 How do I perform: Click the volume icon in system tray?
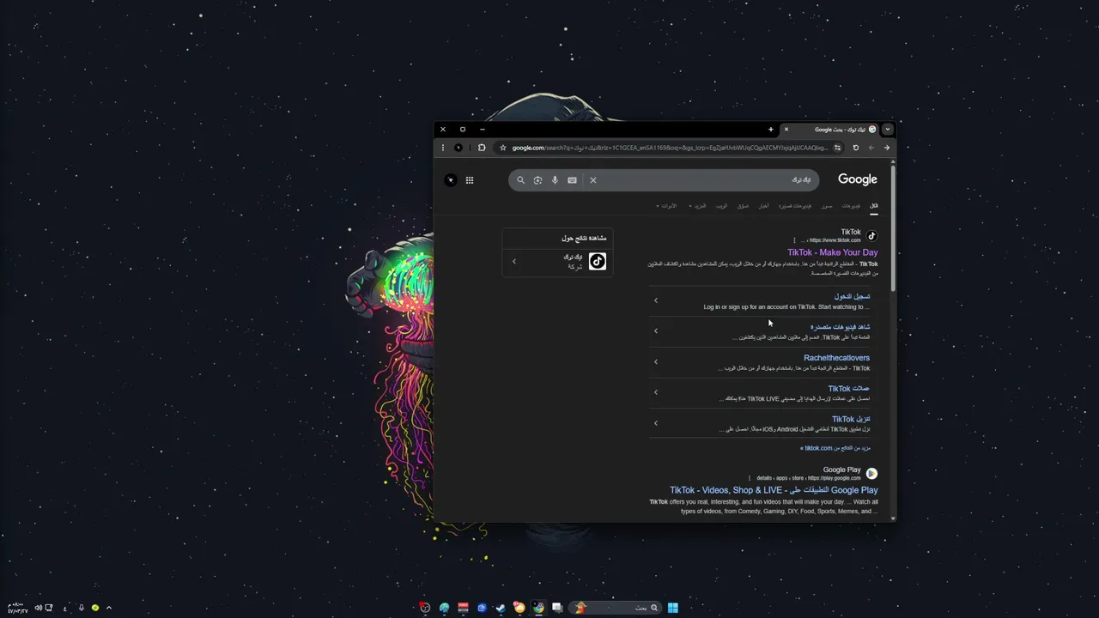(x=39, y=608)
